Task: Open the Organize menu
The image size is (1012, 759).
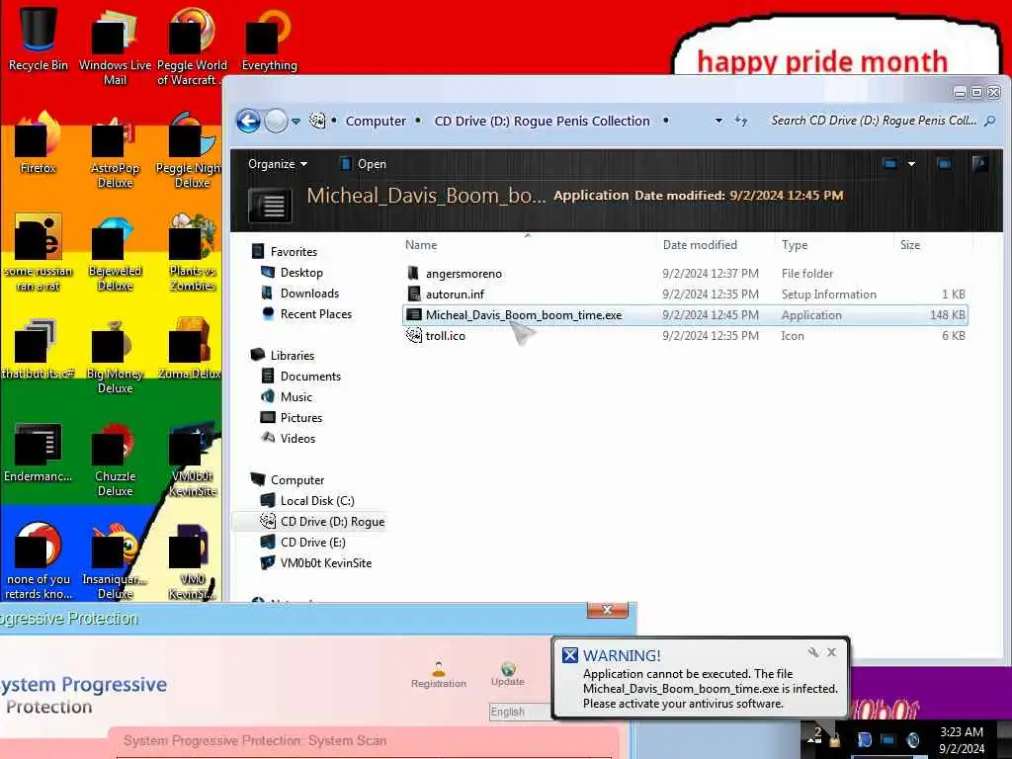Action: click(x=278, y=164)
